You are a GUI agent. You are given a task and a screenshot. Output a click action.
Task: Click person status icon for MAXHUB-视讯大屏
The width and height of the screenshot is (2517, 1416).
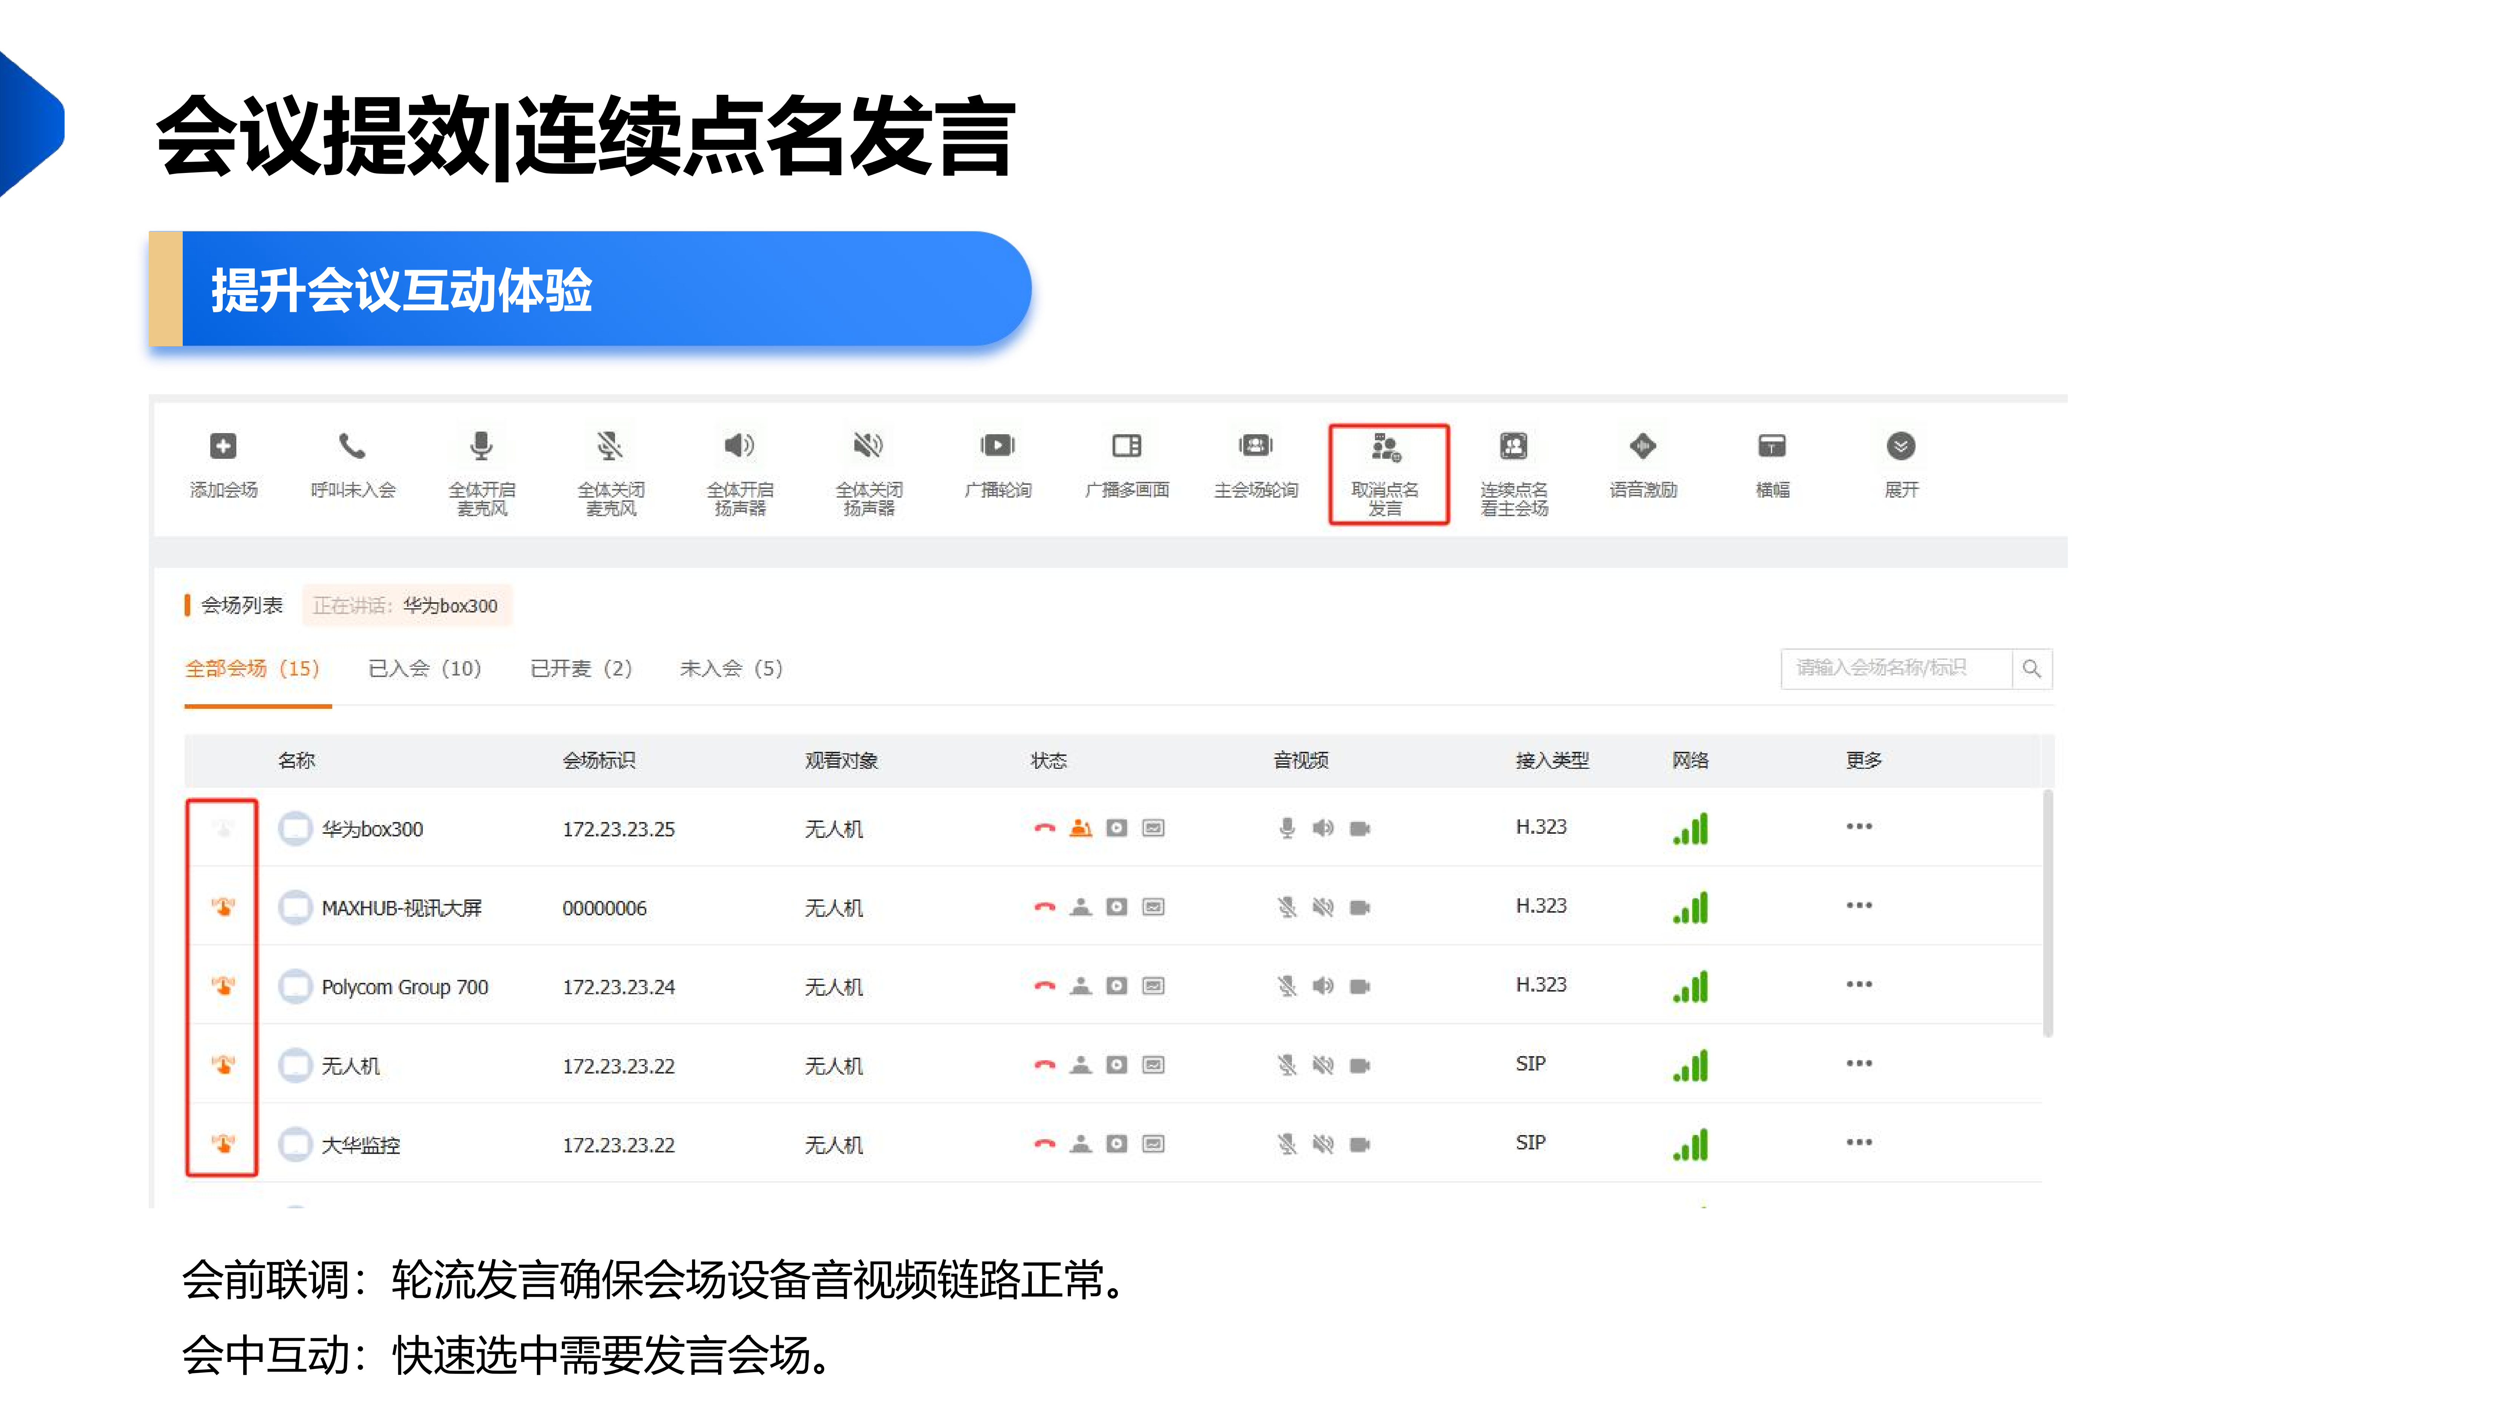[x=1080, y=907]
